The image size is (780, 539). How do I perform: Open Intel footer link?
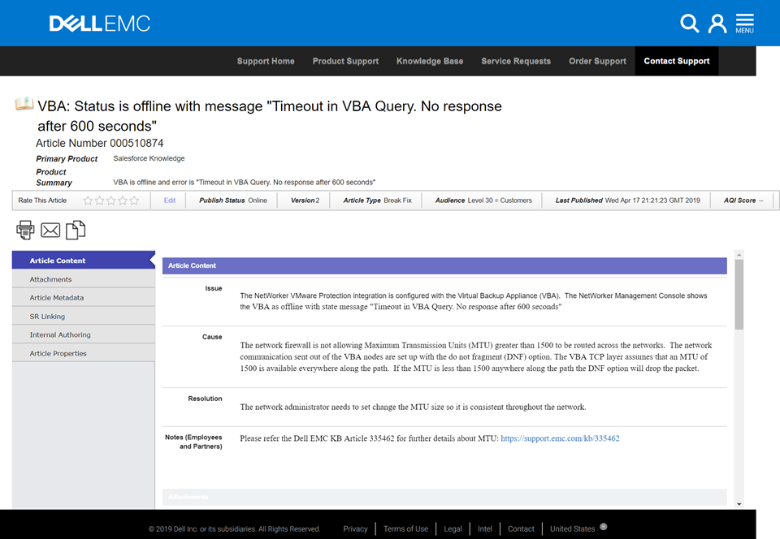tap(485, 529)
